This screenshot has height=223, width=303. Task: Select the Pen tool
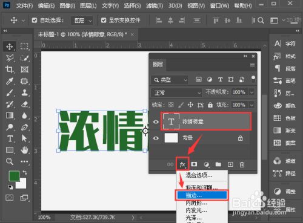tap(24, 127)
